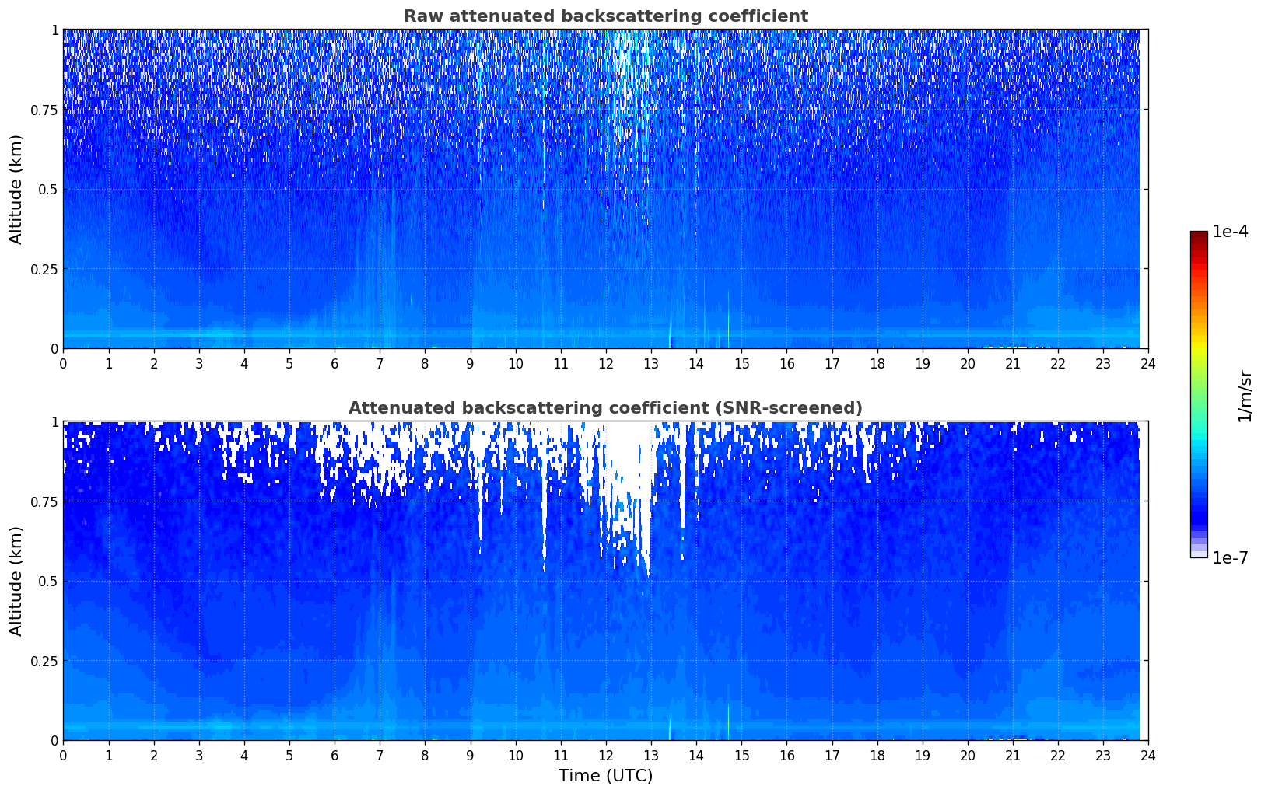1261x793 pixels.
Task: Click the colorbar's '1e-4' upper limit label
Action: point(1230,232)
